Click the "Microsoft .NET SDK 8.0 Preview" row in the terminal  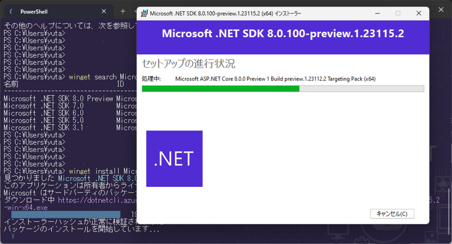(x=70, y=99)
